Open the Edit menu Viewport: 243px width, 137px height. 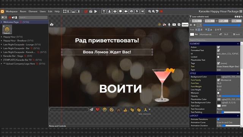50,11
